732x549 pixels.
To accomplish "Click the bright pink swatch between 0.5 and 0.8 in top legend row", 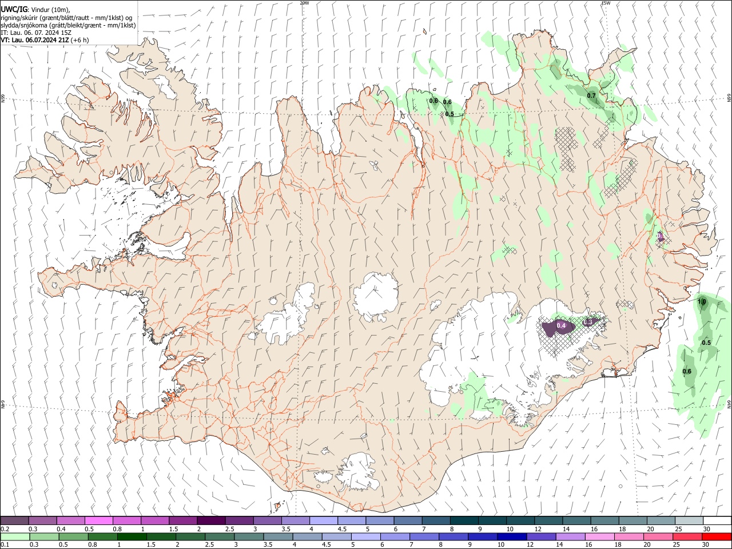I will 98,520.
